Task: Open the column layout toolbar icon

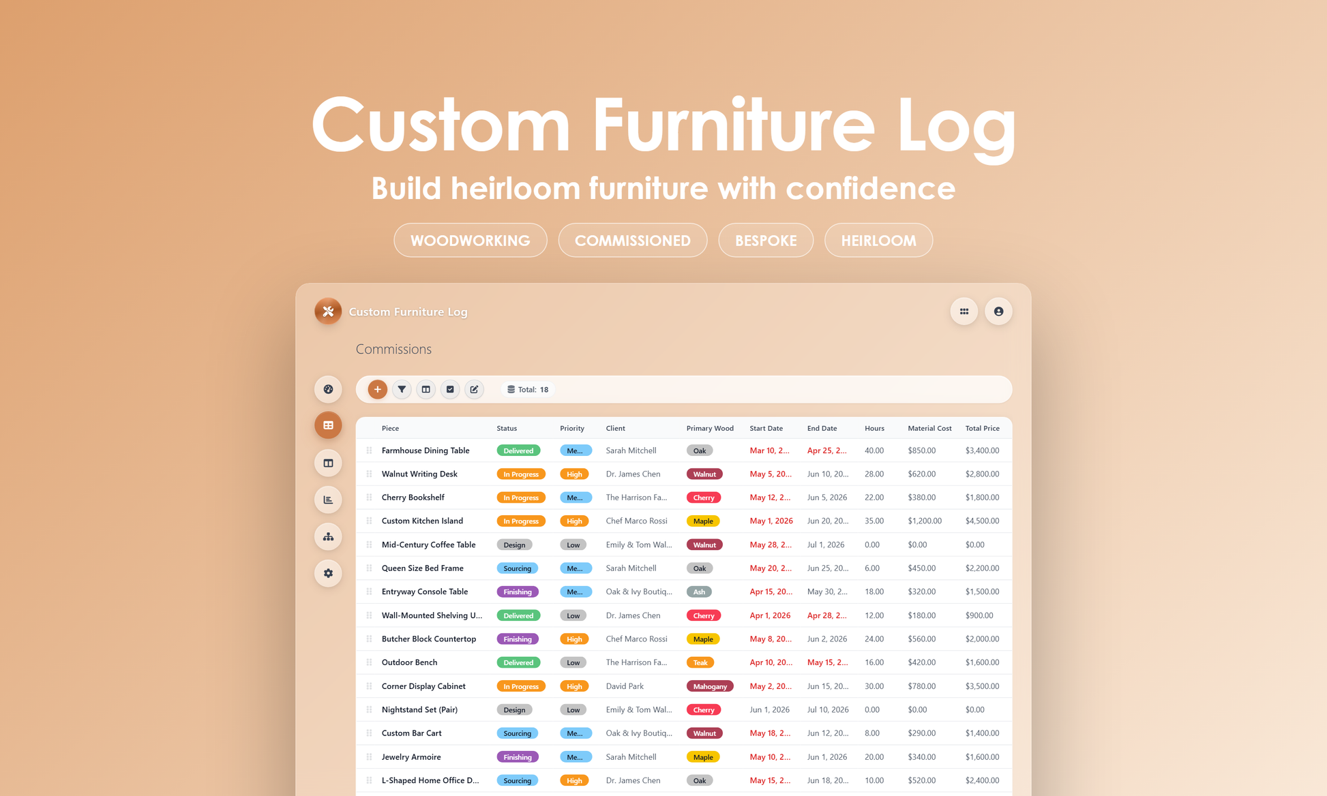Action: pos(426,389)
